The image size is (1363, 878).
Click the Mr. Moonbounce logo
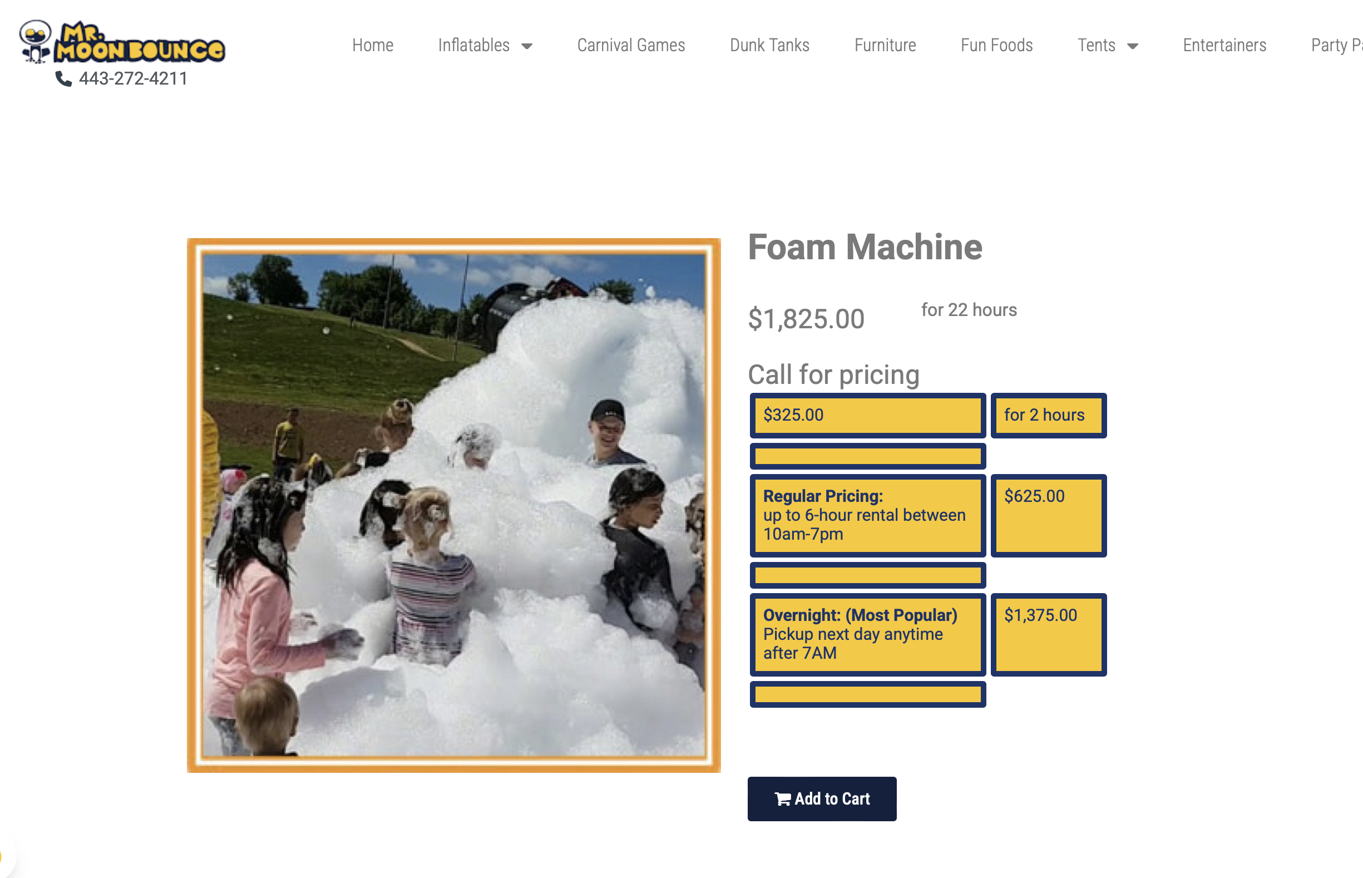[122, 42]
